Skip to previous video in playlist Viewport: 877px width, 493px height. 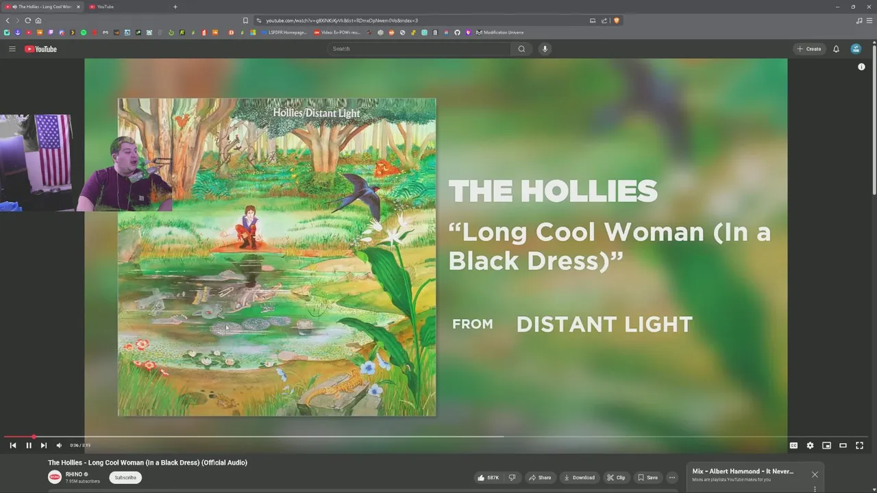coord(12,445)
